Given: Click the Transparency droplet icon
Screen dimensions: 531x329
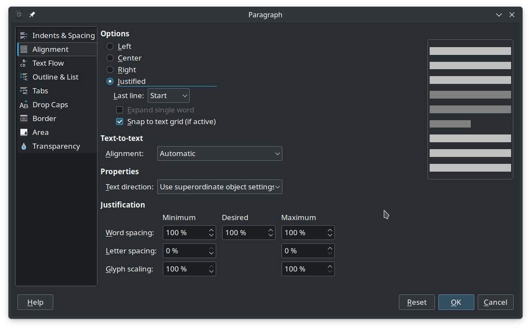Looking at the screenshot, I should click(x=24, y=147).
